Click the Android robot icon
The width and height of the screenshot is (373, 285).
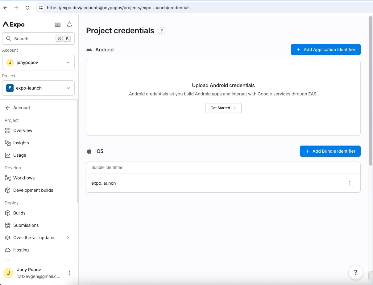click(89, 50)
